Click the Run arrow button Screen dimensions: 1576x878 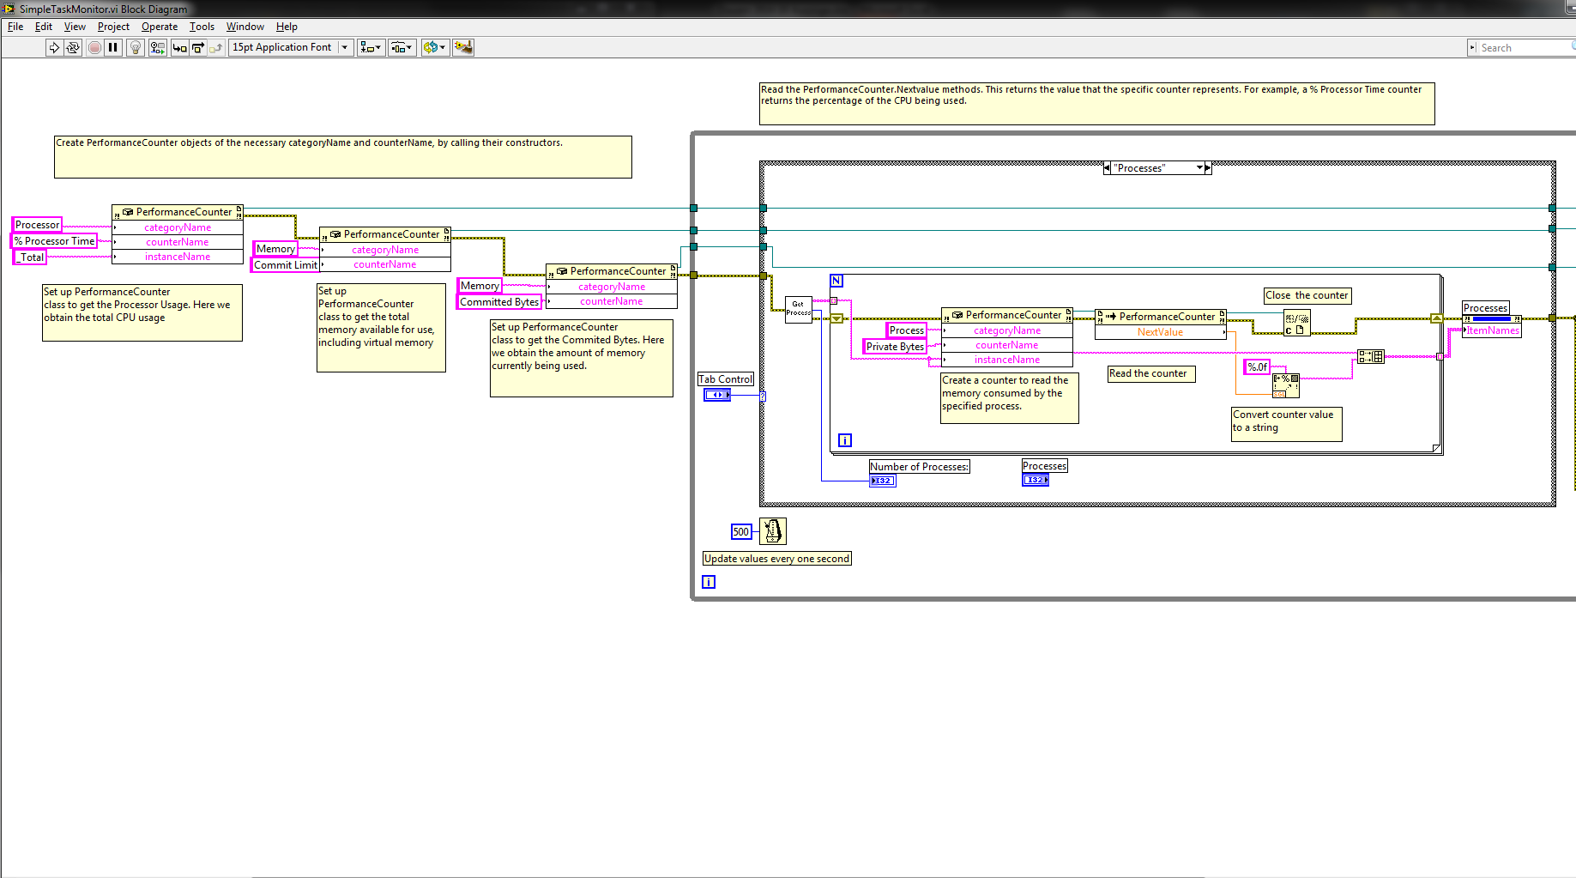pyautogui.click(x=54, y=48)
